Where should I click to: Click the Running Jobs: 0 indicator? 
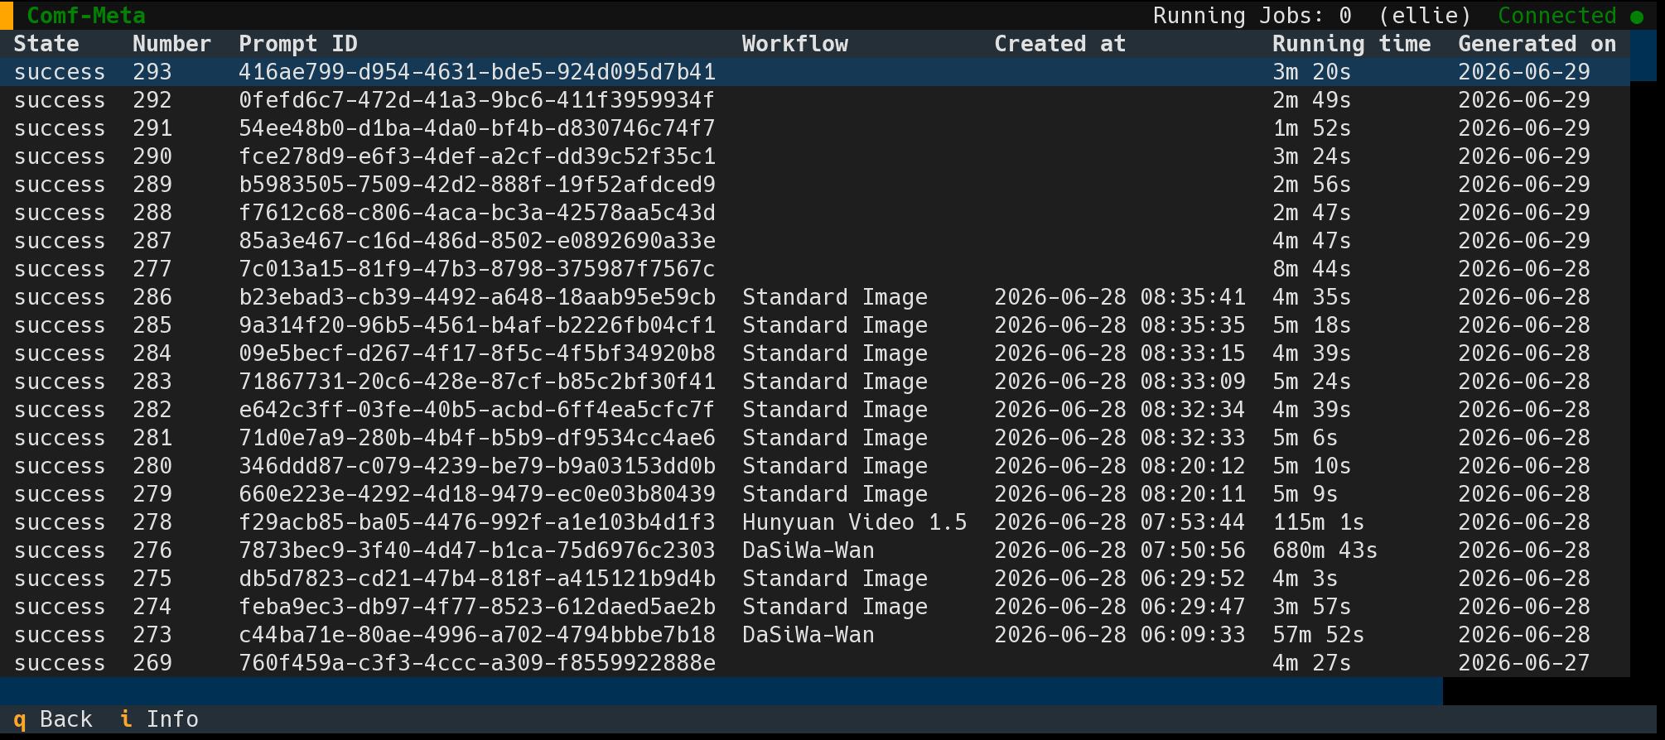pos(1252,16)
